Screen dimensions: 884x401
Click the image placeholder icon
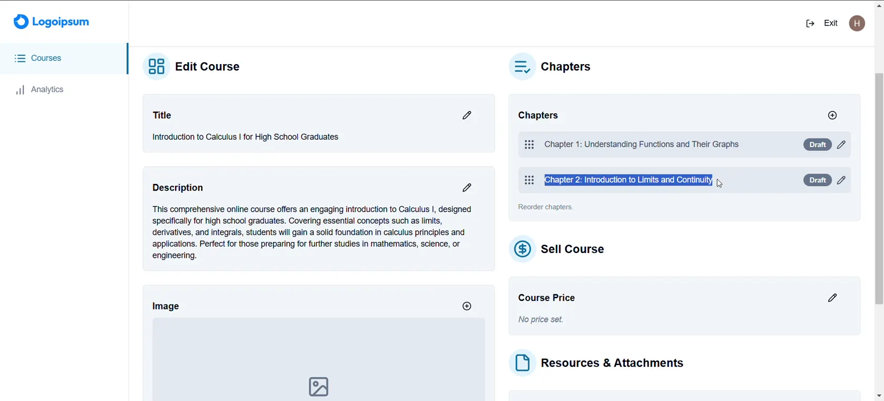click(319, 387)
